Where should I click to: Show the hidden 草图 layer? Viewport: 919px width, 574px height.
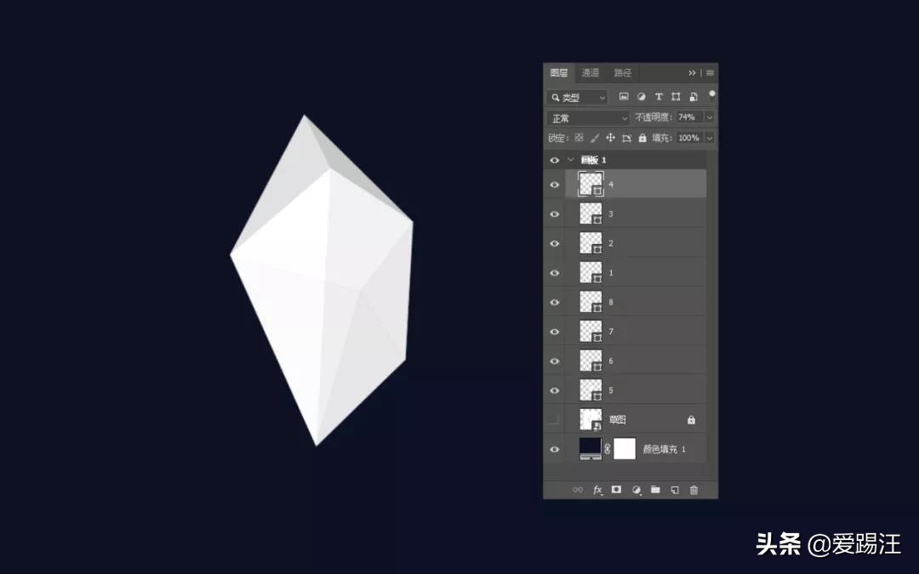coord(555,420)
